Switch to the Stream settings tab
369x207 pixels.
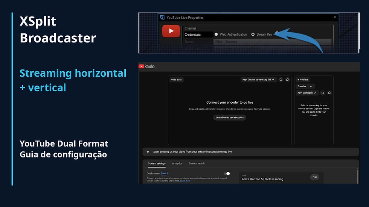(157, 163)
